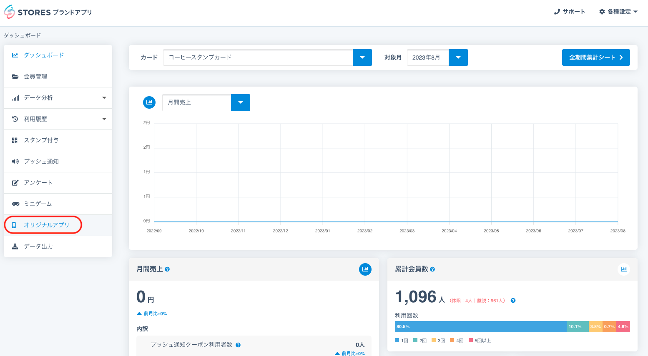Click the 前月比+0% text under 0円

pos(155,314)
